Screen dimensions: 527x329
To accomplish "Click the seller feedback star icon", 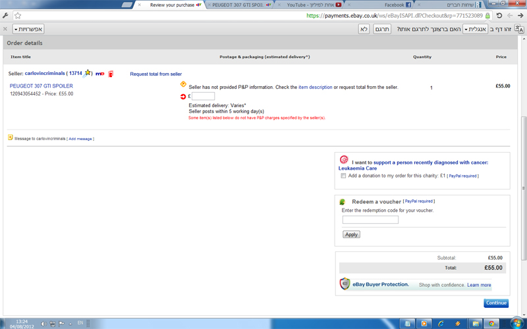I will tap(88, 73).
